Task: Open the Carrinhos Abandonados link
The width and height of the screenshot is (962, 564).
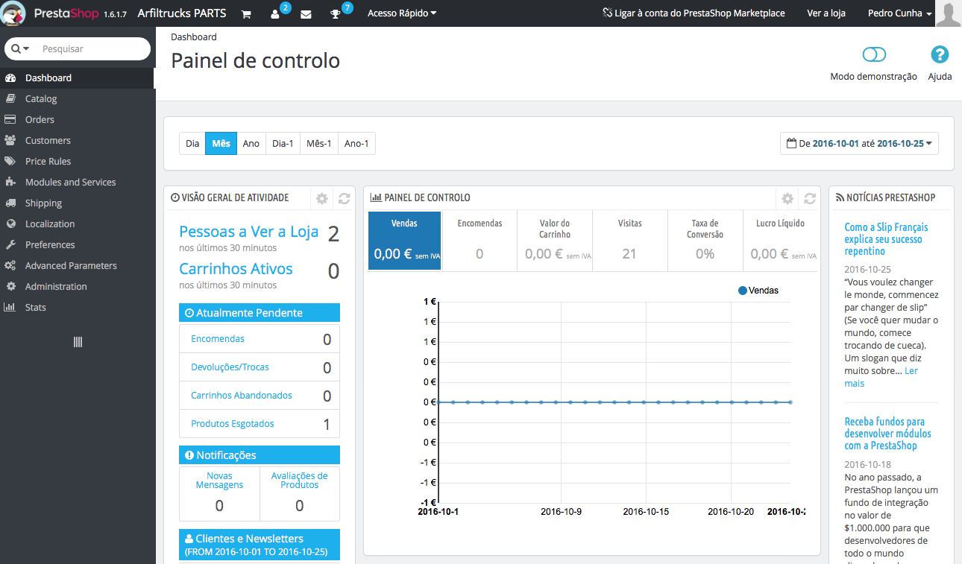Action: (x=242, y=396)
